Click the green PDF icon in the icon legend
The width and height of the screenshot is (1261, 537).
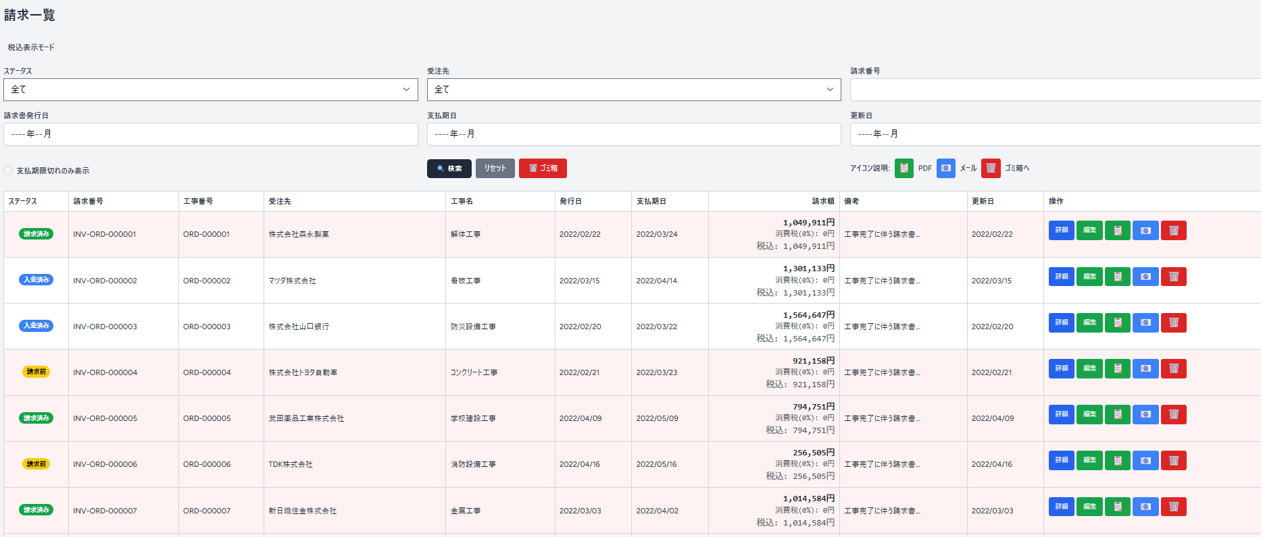[x=904, y=168]
